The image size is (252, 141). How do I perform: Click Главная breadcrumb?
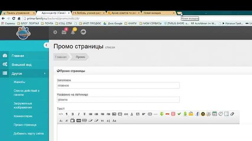pos(61,57)
